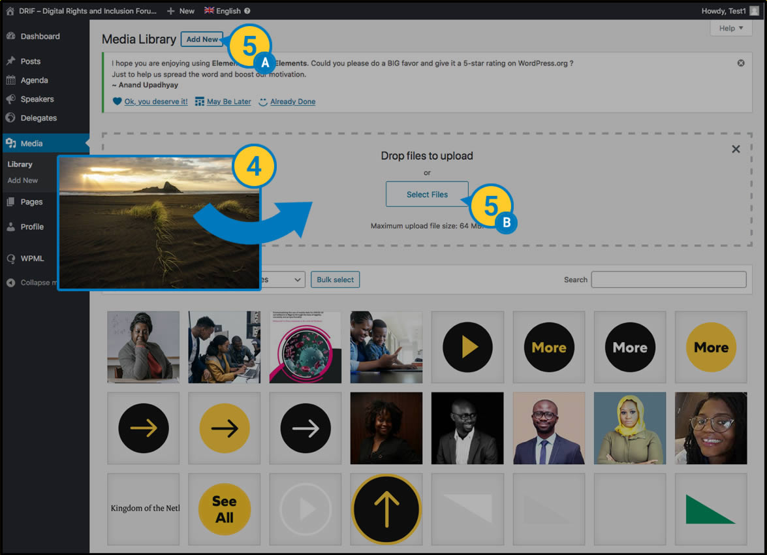Click the help icon next to English
This screenshot has height=555, width=767.
coord(247,11)
